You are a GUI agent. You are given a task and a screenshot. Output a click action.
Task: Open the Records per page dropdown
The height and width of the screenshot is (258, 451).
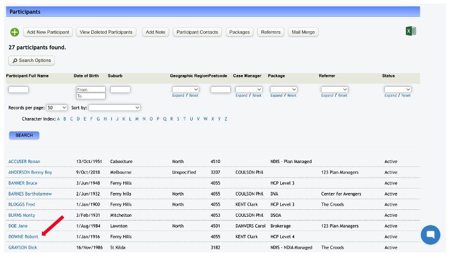[57, 107]
